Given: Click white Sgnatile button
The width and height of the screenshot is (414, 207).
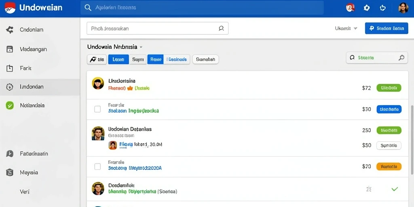Looking at the screenshot, I should click(389, 145).
